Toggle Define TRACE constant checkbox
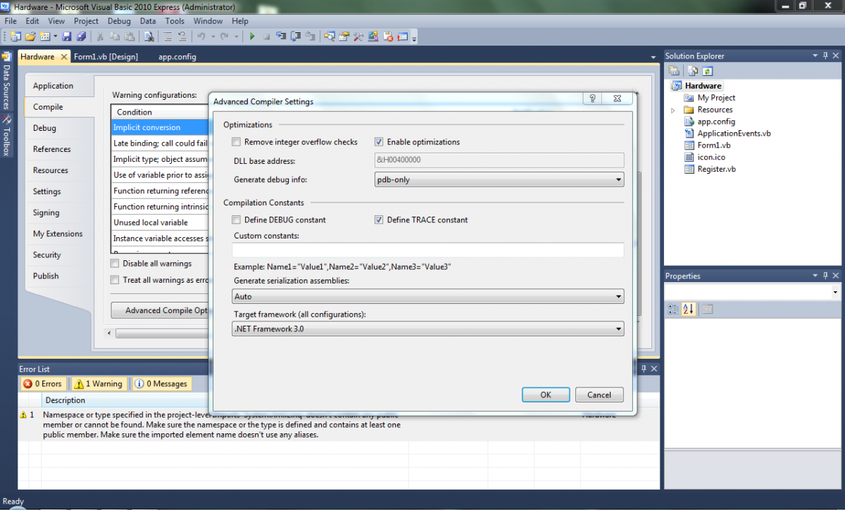845x510 pixels. (x=380, y=220)
